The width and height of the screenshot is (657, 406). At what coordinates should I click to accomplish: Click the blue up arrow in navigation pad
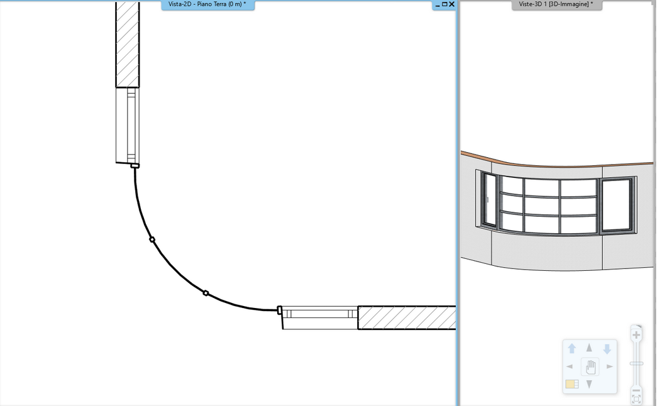pos(571,348)
